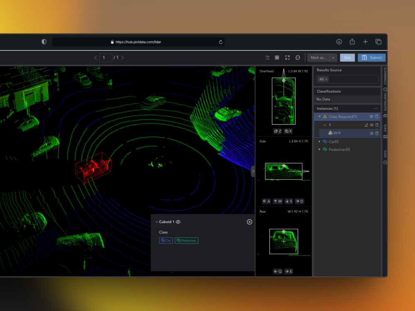Click the Mark as... button
The height and width of the screenshot is (311, 415).
(x=318, y=58)
